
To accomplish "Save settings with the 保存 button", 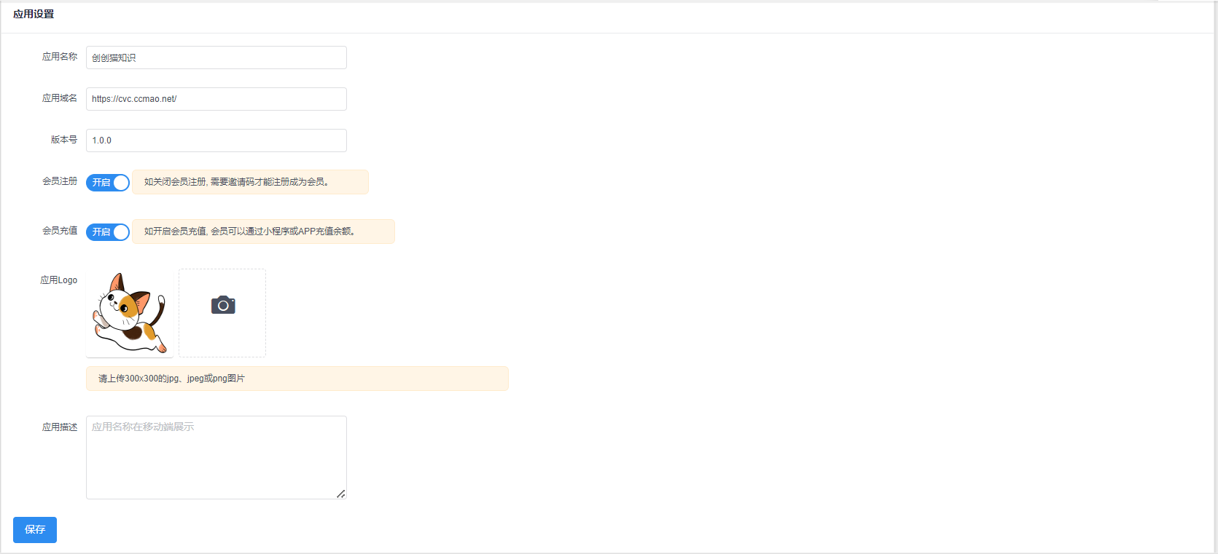I will (x=35, y=530).
